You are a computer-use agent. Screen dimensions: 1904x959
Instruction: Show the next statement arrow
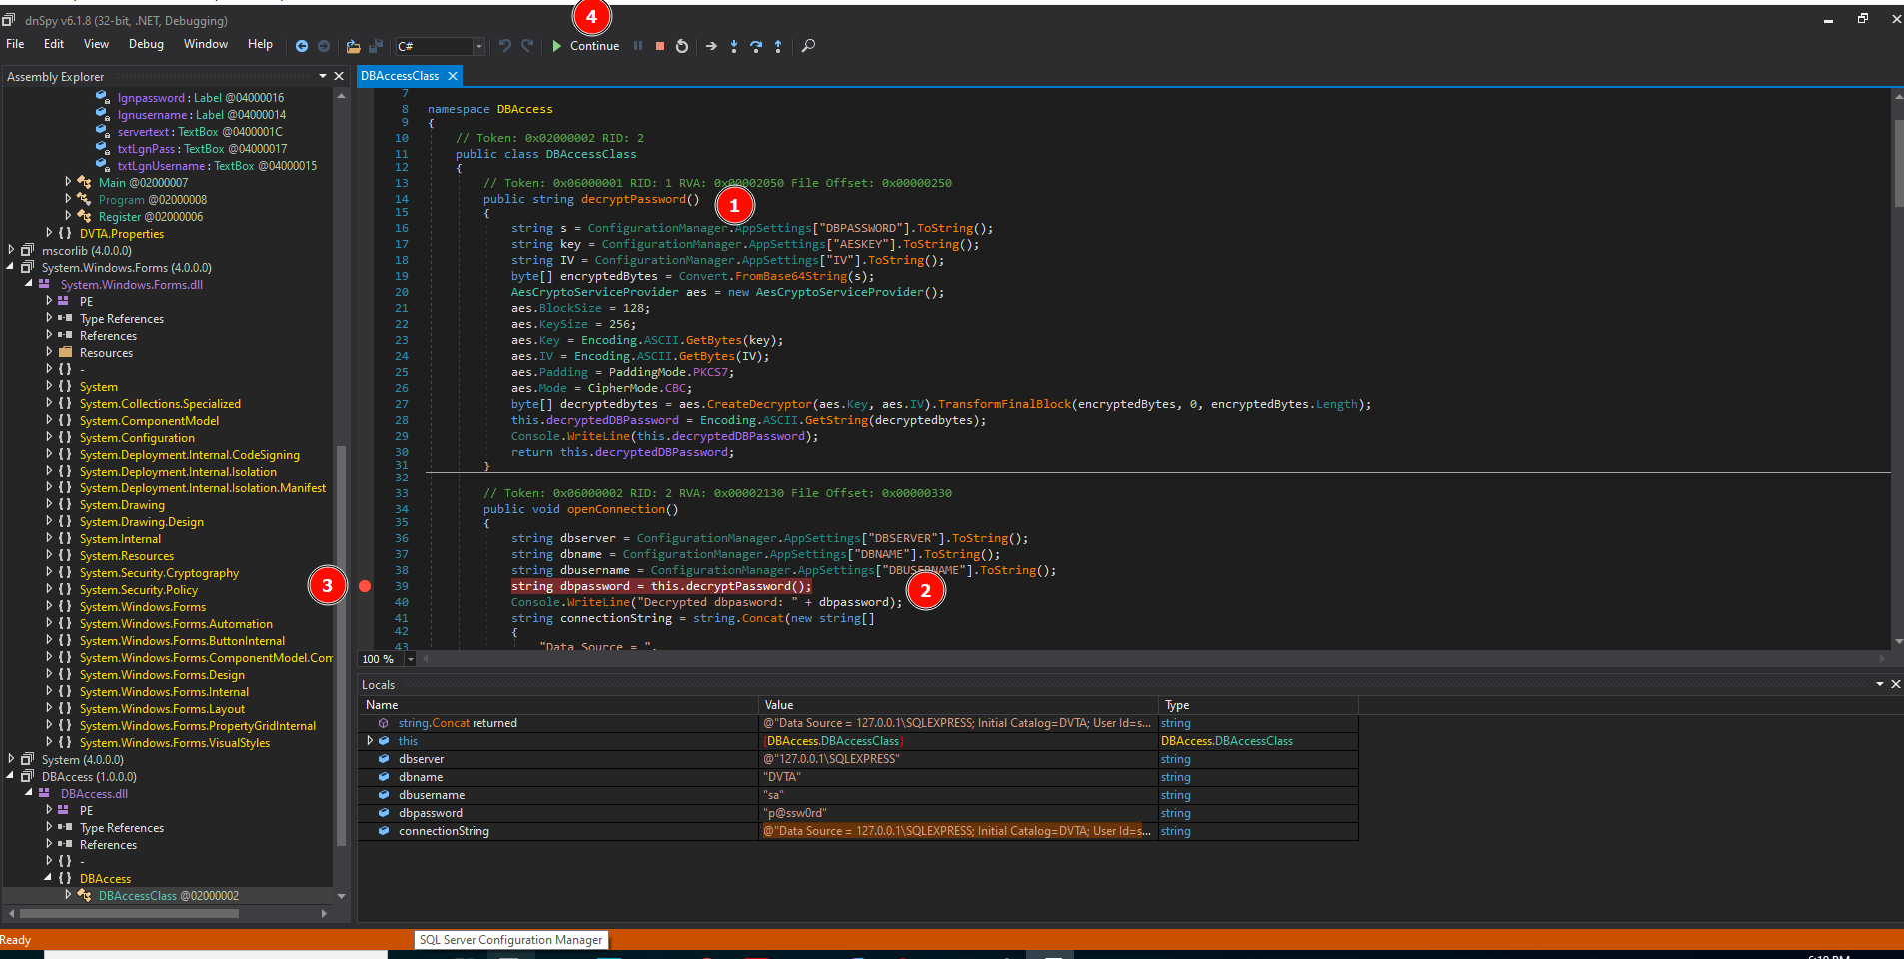click(711, 46)
